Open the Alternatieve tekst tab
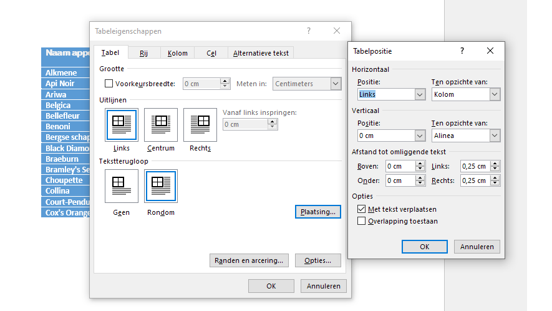Viewport: 552px width, 311px height. [261, 53]
